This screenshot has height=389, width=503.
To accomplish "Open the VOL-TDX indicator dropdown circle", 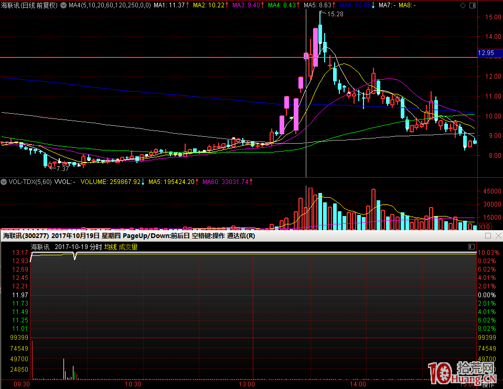I will click(x=4, y=182).
